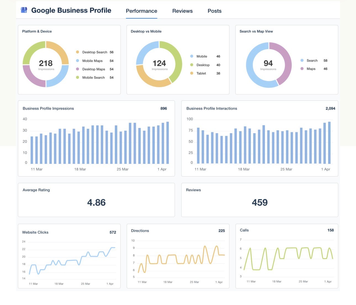Viewport: 356px width, 305px height.
Task: Click the Google Business Profile heading
Action: tap(71, 10)
